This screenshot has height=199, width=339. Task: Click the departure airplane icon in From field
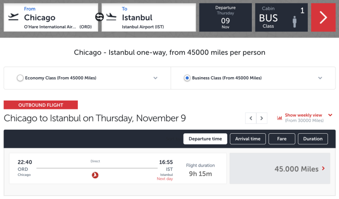14,17
